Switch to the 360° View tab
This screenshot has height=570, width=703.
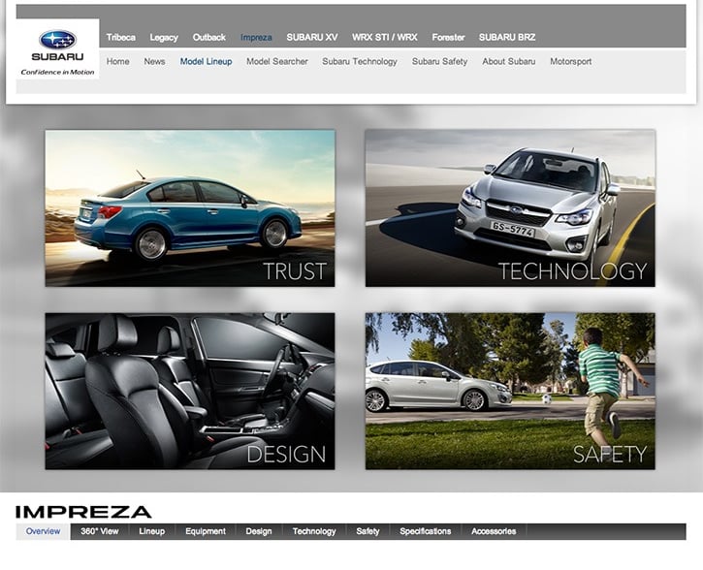(x=100, y=531)
